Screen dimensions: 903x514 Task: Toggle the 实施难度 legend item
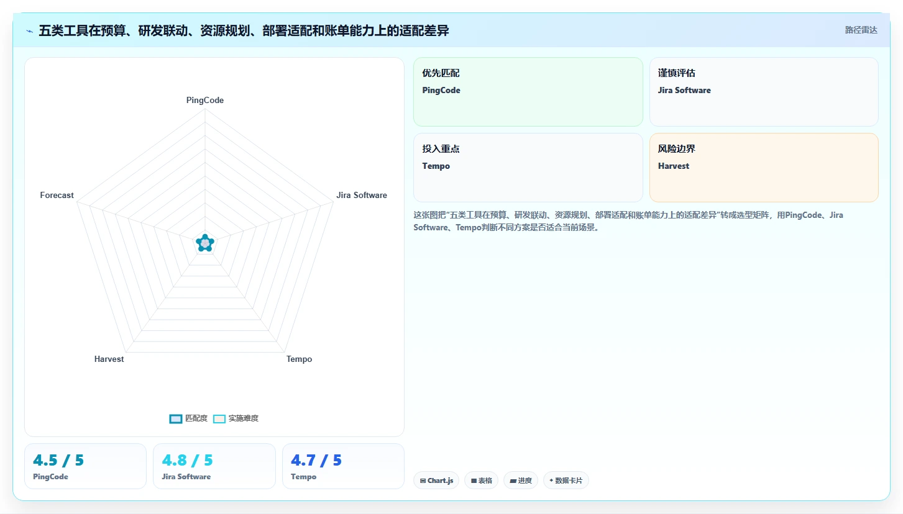click(x=236, y=418)
